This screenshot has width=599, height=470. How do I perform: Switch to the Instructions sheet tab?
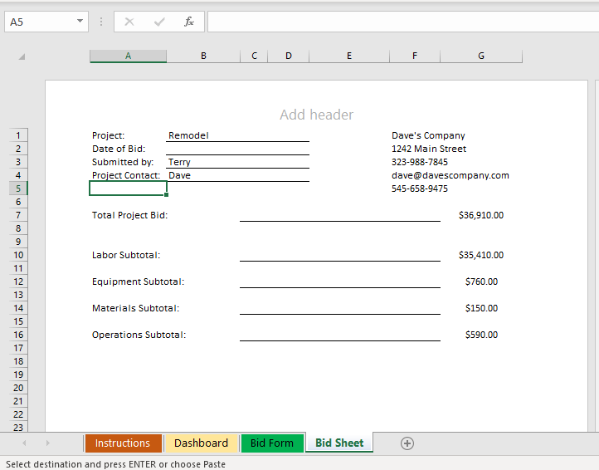click(123, 443)
